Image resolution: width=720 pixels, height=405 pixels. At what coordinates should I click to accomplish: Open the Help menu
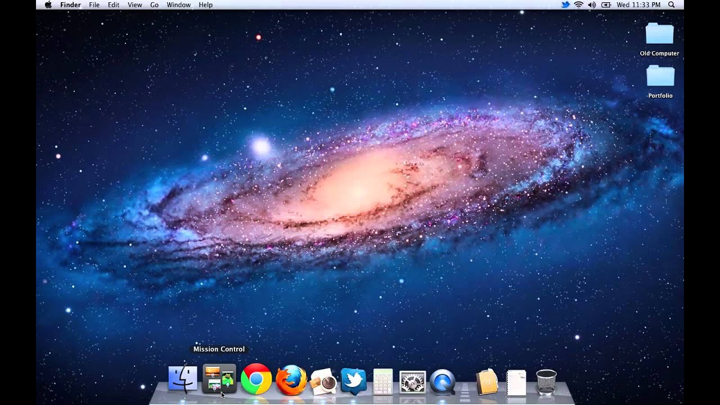[x=206, y=4]
